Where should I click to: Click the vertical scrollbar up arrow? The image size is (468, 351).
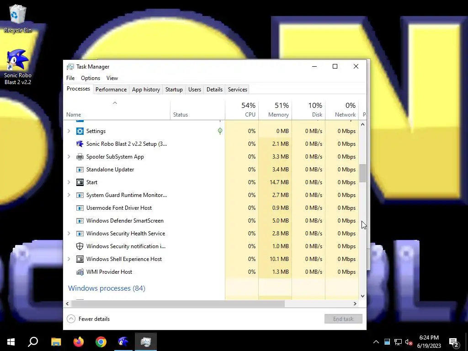pos(362,124)
